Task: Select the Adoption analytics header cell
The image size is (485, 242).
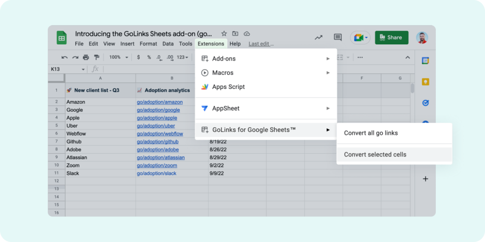Action: pyautogui.click(x=172, y=90)
